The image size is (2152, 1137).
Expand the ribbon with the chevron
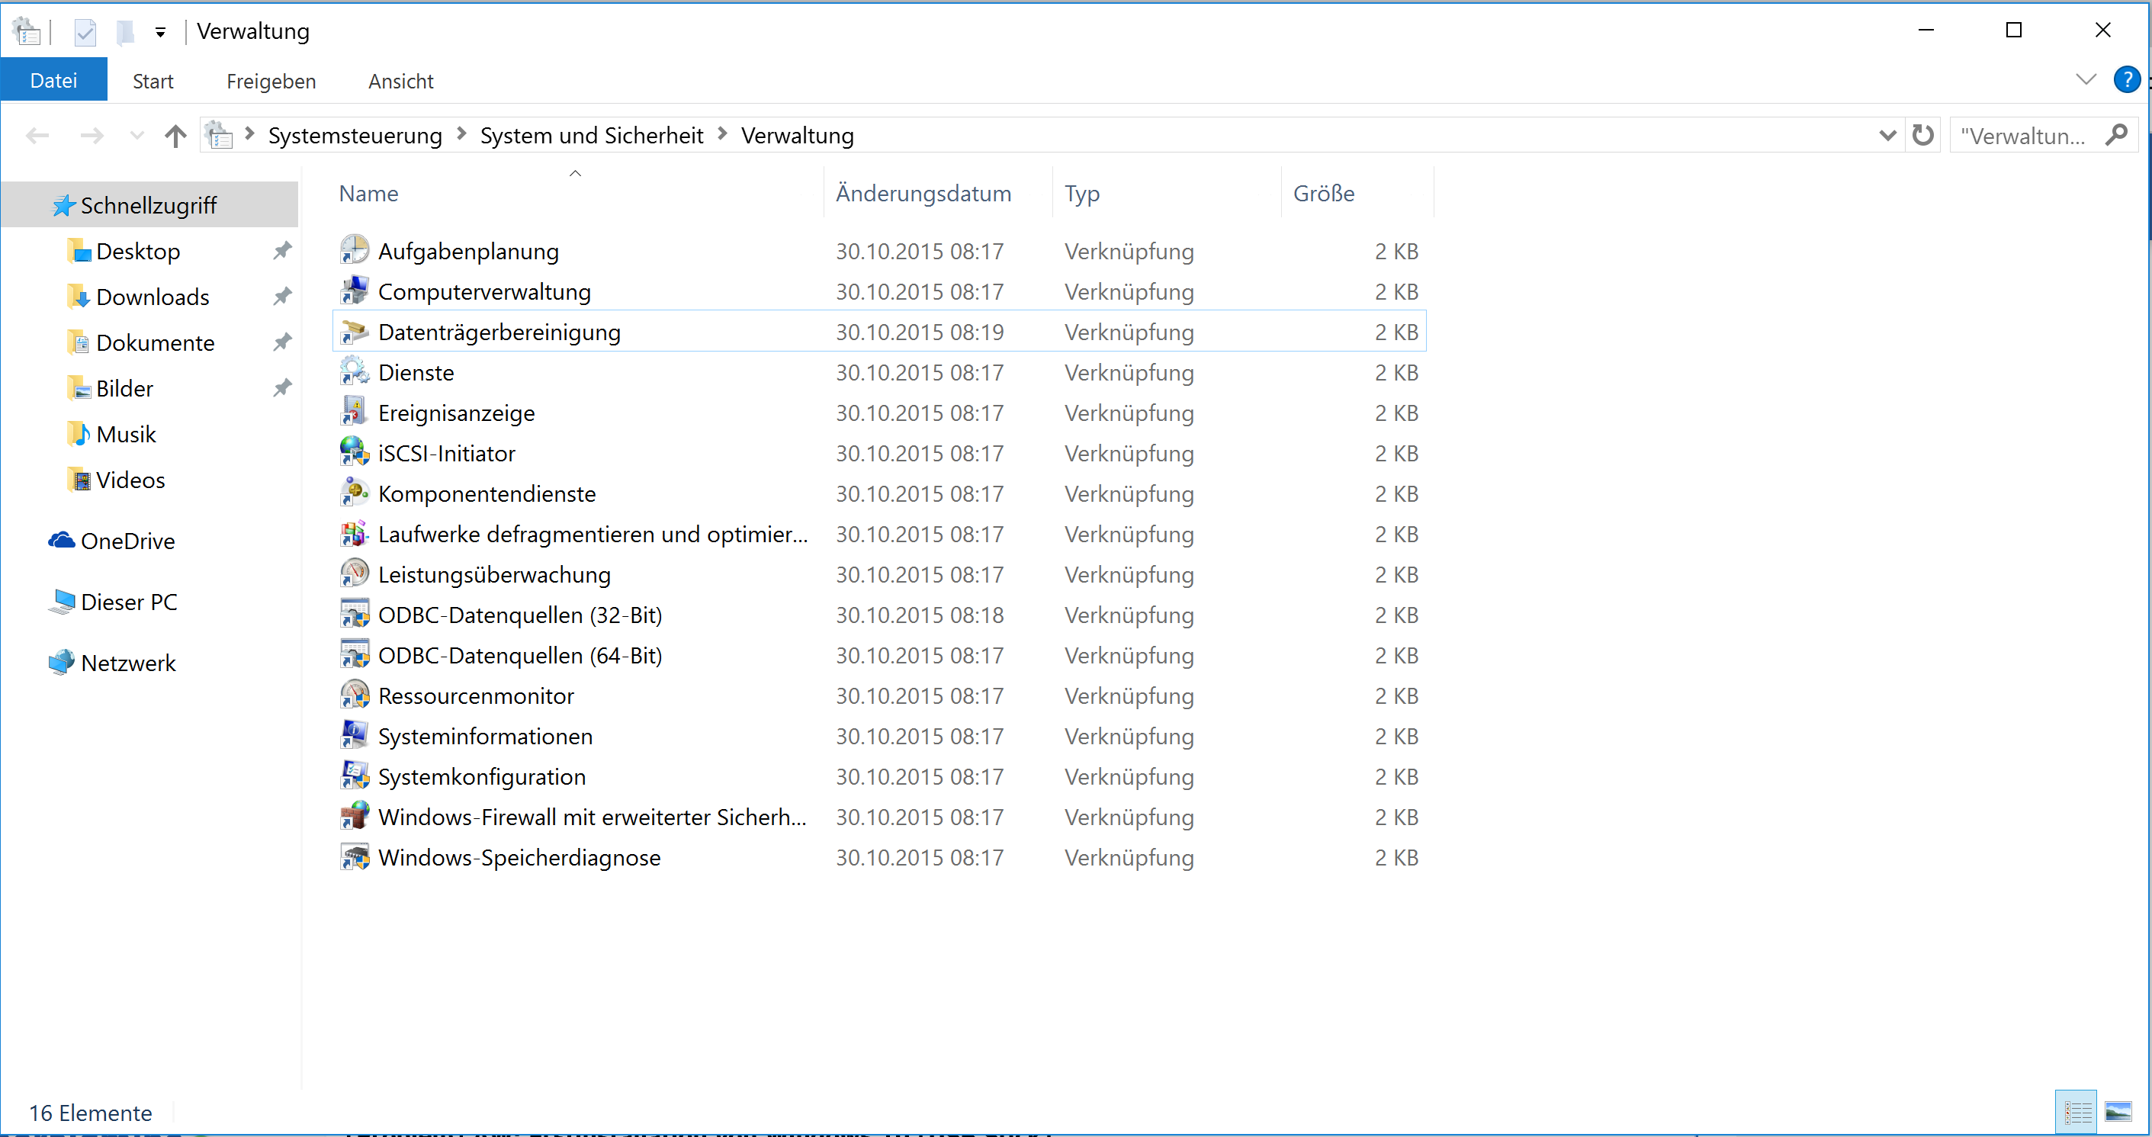(x=2086, y=79)
